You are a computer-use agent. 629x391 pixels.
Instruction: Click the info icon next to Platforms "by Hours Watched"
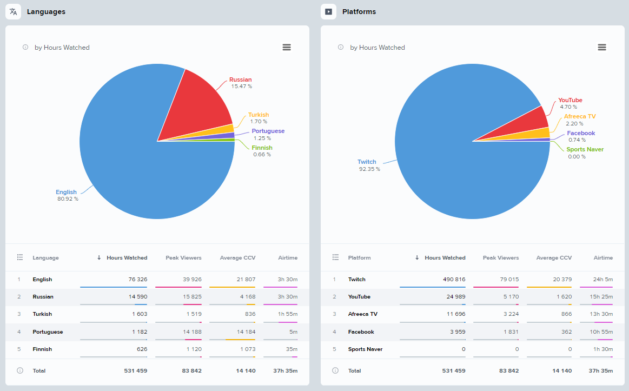tap(341, 48)
